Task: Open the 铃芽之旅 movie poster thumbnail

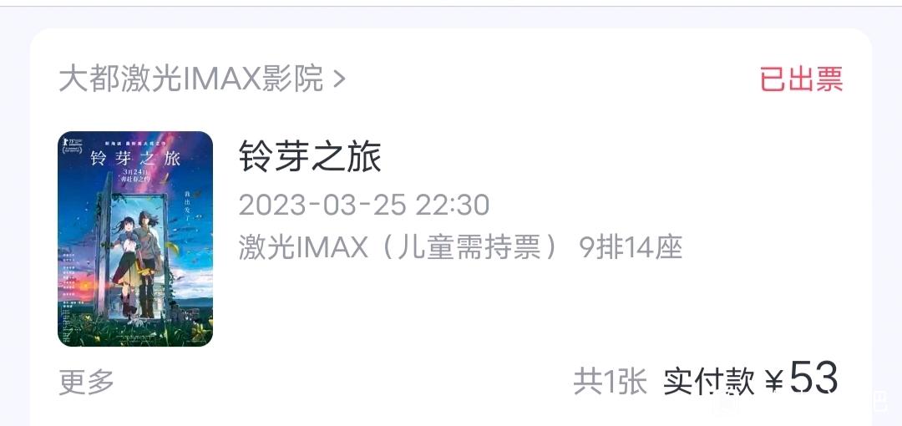Action: click(135, 239)
